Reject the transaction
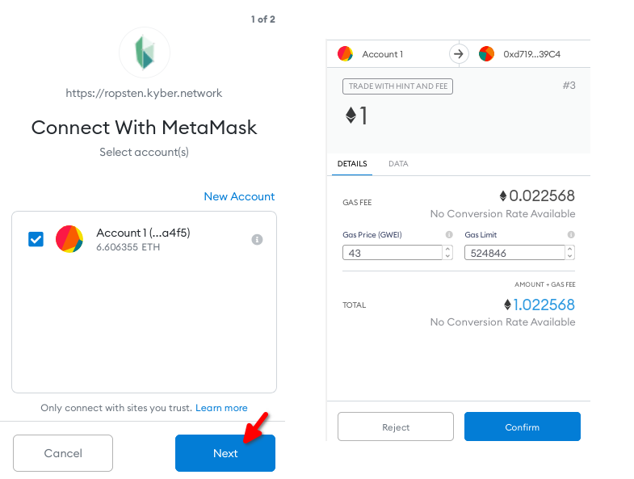Image resolution: width=634 pixels, height=479 pixels. (x=396, y=426)
